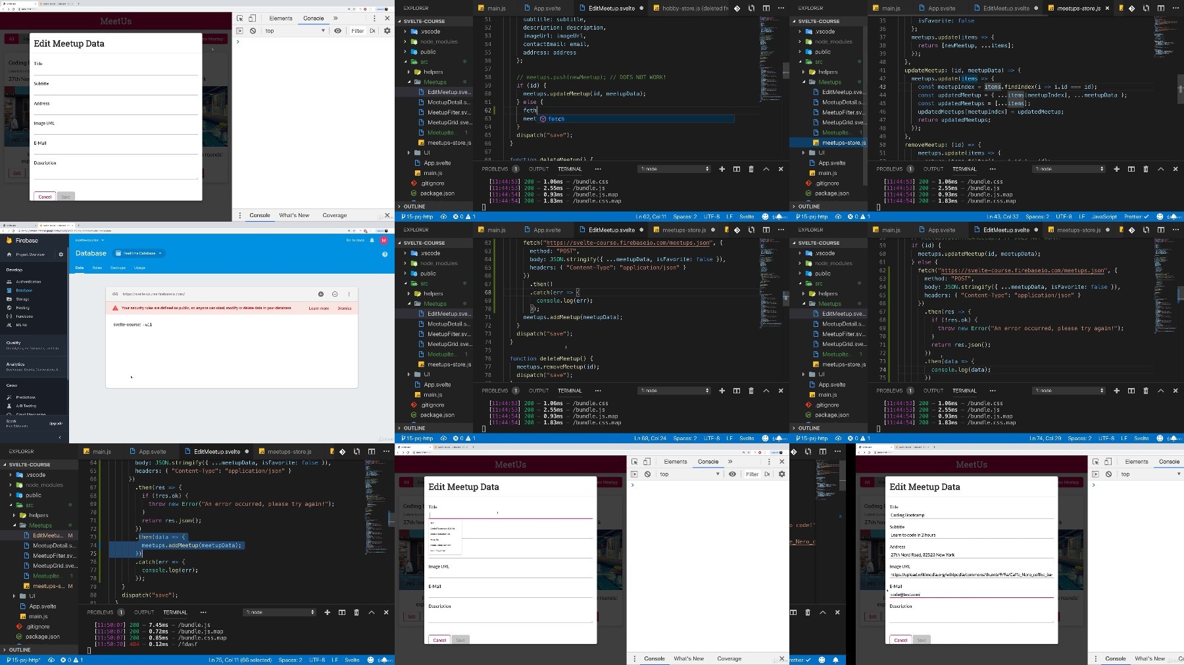The width and height of the screenshot is (1184, 665).
Task: Open svelte-course project dropdown in Firebase
Action: (x=89, y=240)
